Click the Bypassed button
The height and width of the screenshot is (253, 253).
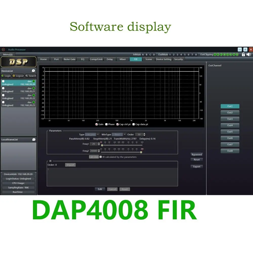(197, 155)
